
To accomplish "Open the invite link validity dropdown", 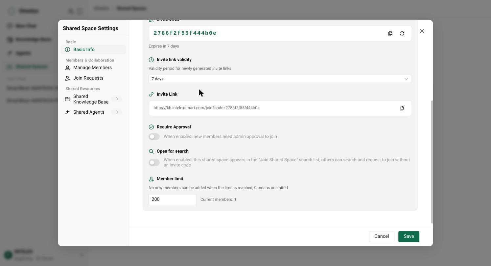I will (280, 79).
